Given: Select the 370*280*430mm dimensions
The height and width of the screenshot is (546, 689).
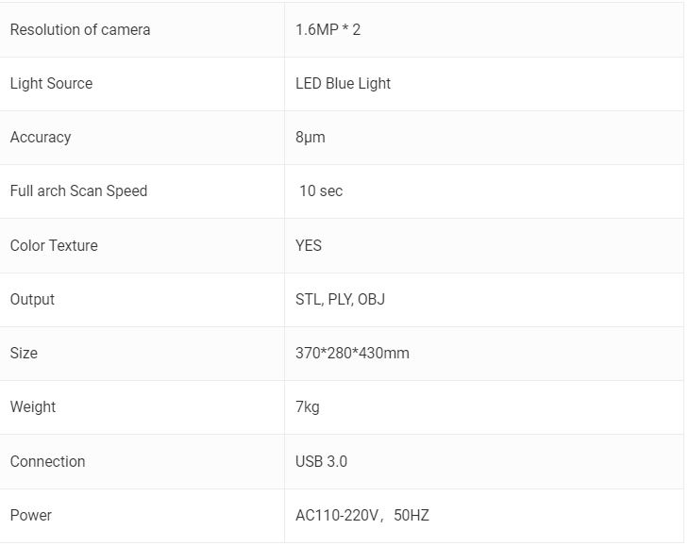Looking at the screenshot, I should pyautogui.click(x=352, y=354).
